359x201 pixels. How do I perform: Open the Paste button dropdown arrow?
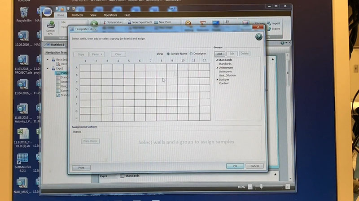101,54
